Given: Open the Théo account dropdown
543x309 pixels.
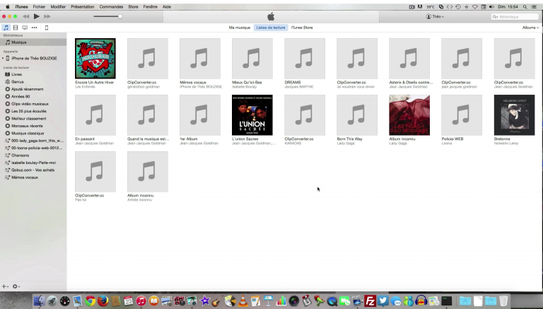Looking at the screenshot, I should (435, 16).
